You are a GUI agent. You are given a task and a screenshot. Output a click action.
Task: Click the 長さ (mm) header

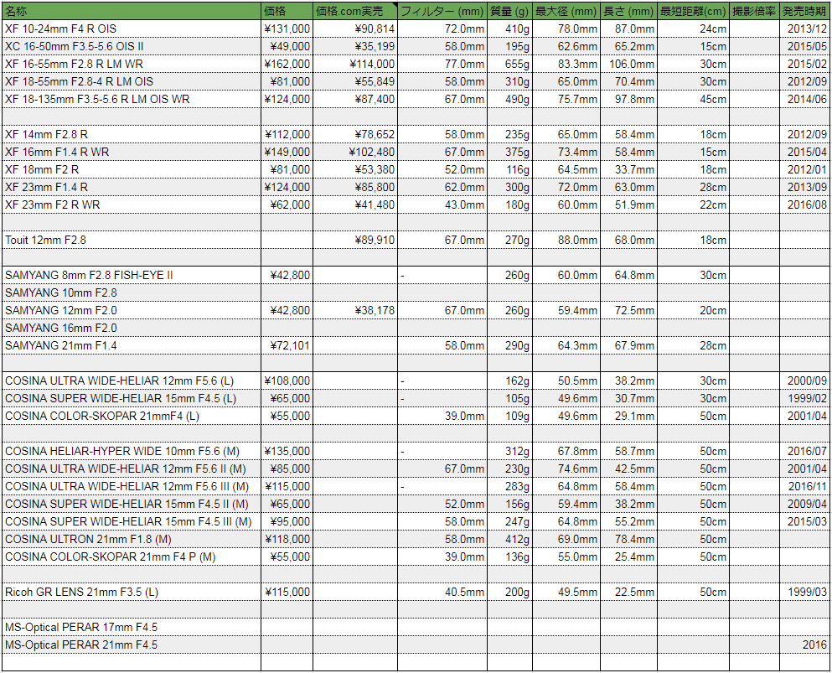pos(628,11)
